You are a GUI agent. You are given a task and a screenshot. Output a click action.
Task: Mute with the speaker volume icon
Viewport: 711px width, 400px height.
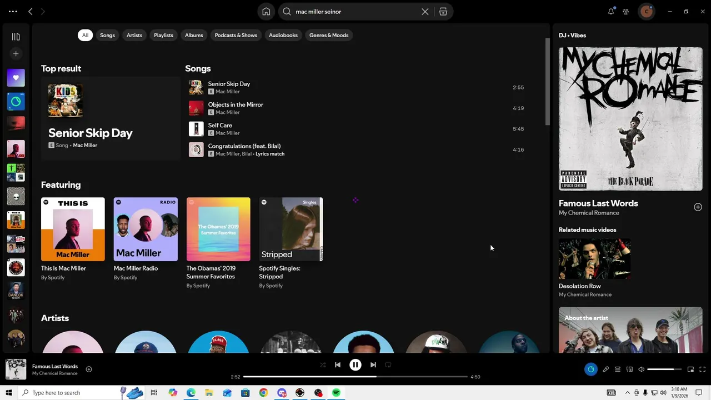[x=641, y=369]
